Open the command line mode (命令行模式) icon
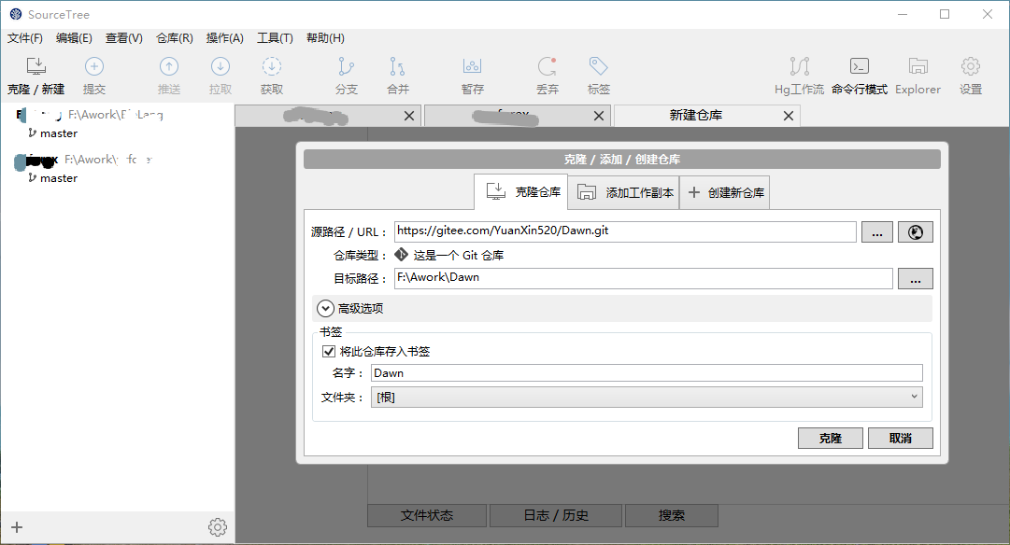Image resolution: width=1010 pixels, height=545 pixels. tap(860, 66)
